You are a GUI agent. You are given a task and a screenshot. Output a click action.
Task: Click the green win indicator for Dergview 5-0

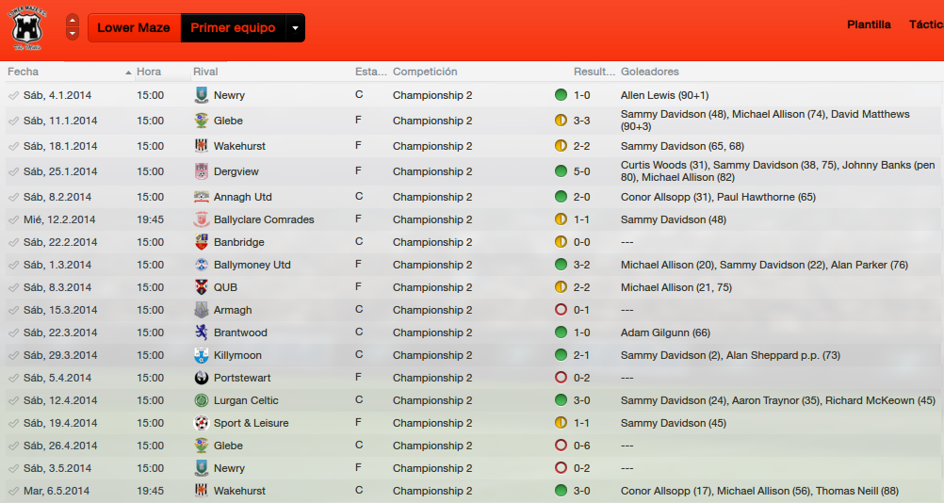561,171
